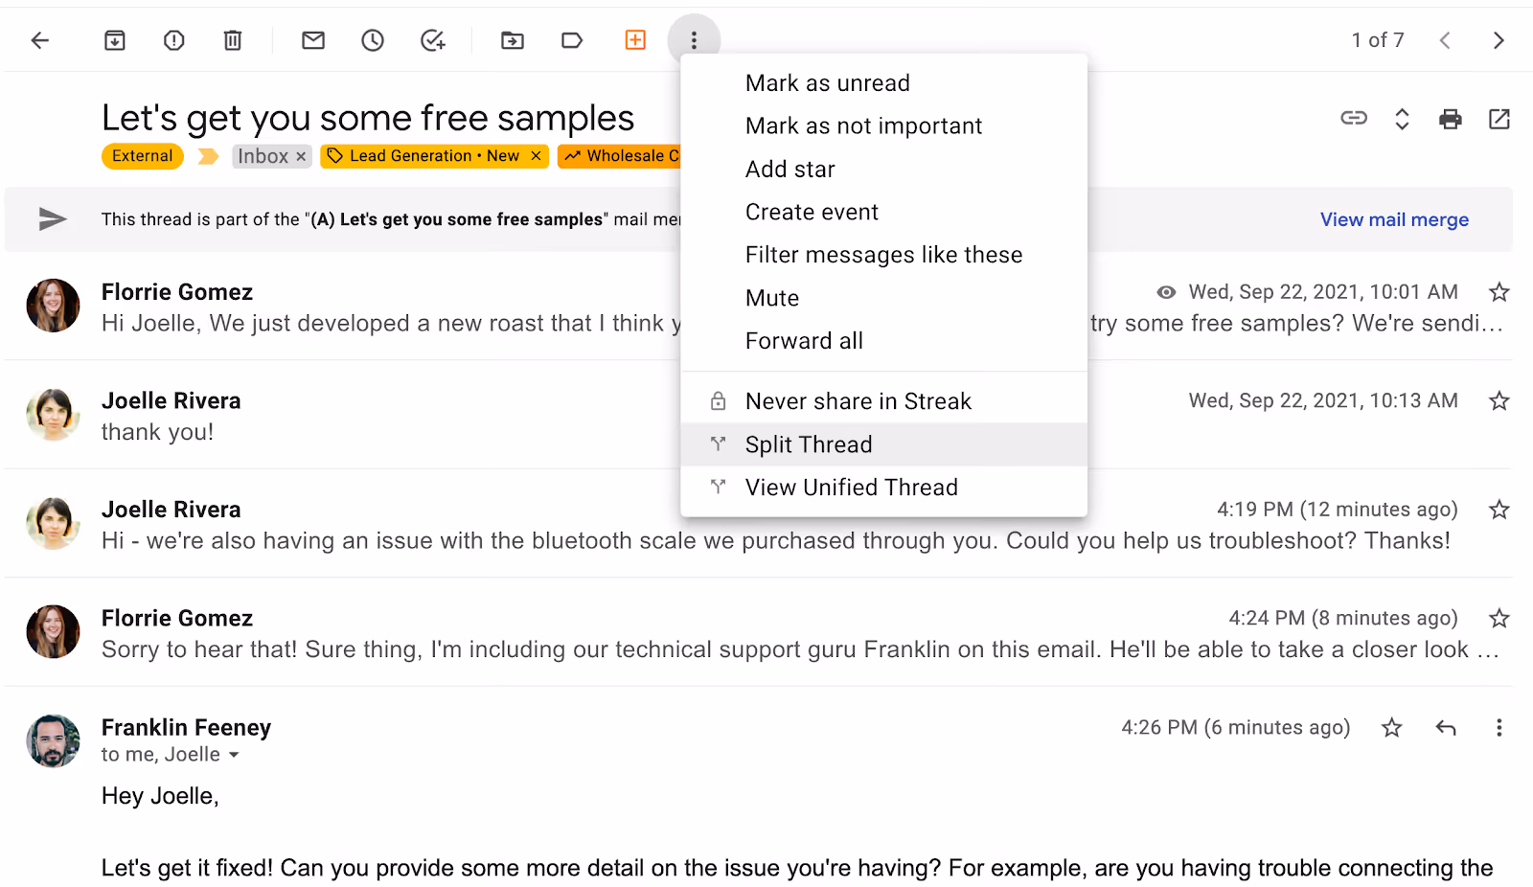Remove the Lead Generation New label
The height and width of the screenshot is (887, 1533).
pyautogui.click(x=536, y=156)
